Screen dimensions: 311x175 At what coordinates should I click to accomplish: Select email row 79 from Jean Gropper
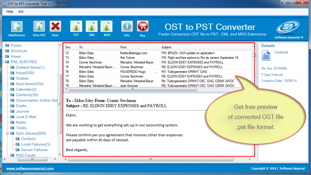158,85
